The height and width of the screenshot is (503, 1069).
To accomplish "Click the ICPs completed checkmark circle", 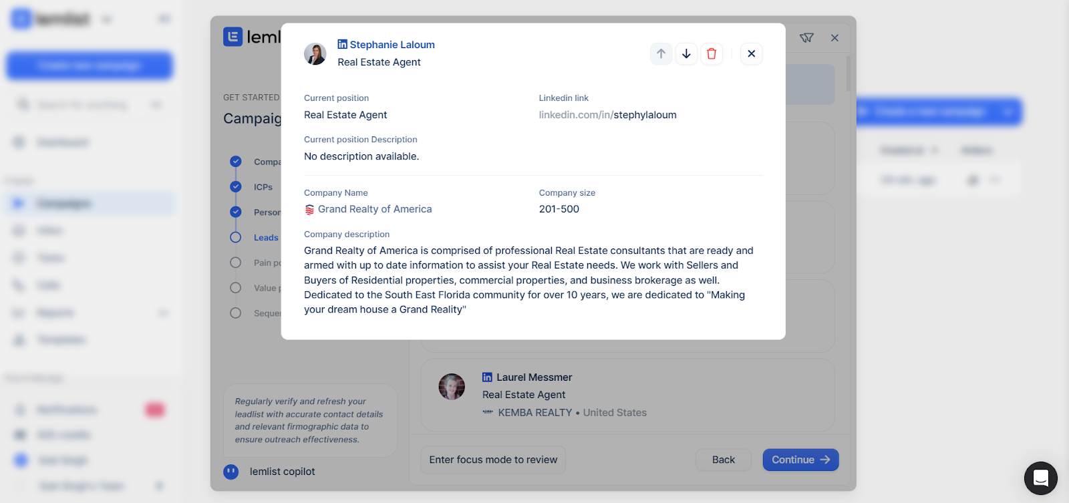I will click(x=236, y=187).
